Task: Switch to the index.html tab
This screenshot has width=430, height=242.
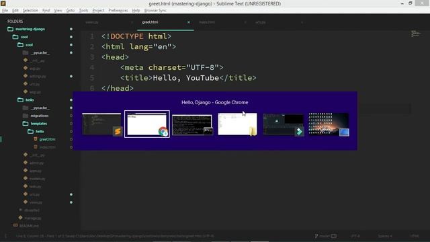Action: [x=207, y=22]
